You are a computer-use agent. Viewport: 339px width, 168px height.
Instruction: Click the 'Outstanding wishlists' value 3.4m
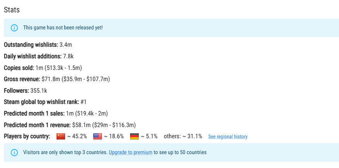click(x=66, y=45)
